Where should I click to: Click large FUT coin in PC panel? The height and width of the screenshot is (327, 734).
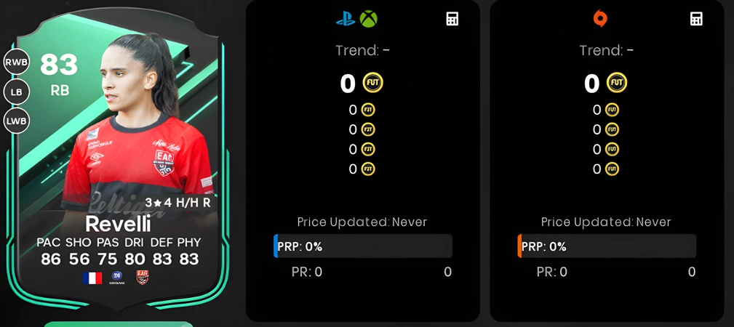click(x=617, y=84)
